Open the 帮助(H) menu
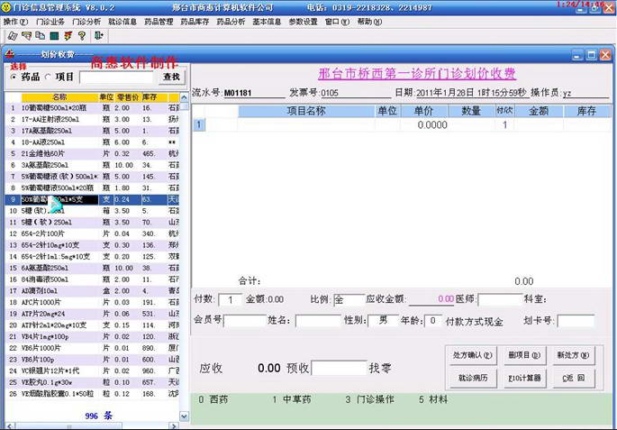617x430 pixels. pos(369,22)
